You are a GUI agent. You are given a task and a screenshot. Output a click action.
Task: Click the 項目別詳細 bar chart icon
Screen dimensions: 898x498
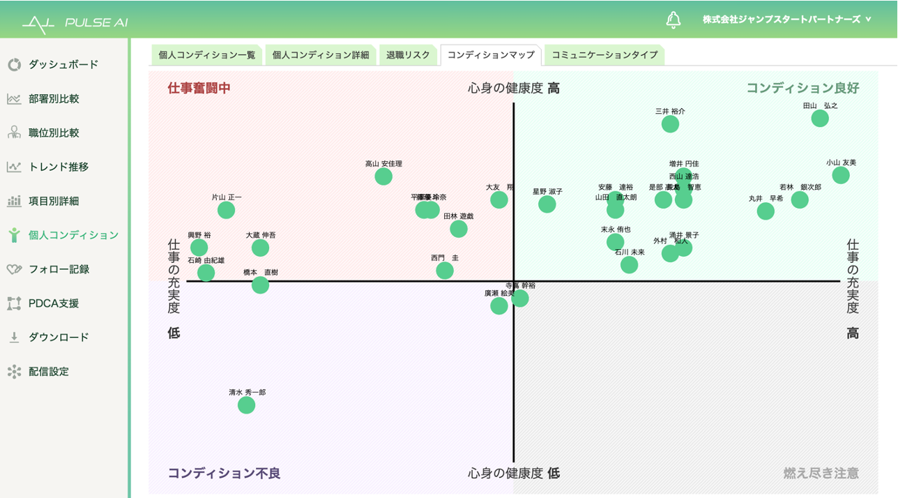pyautogui.click(x=15, y=201)
